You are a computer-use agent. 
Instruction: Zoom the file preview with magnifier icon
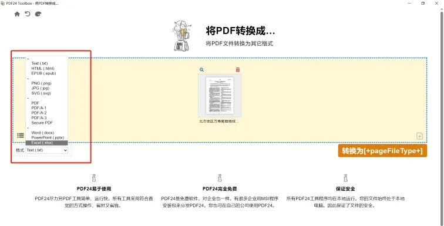201,70
